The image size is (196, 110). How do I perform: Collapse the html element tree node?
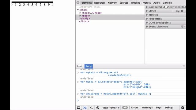78,10
